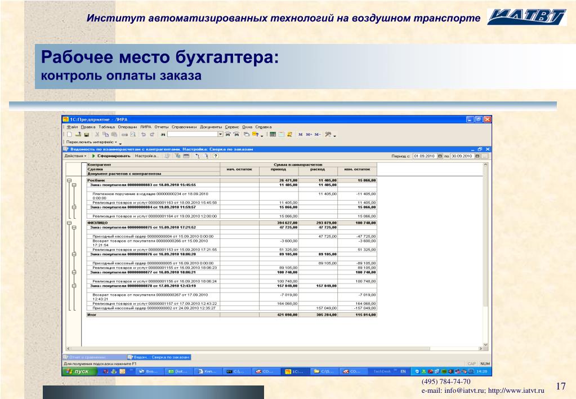Screen dimensions: 576x399
Task: Click the Windows пуск start button
Action: [x=80, y=371]
